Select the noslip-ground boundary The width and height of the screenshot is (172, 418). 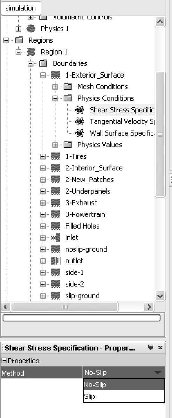86,249
